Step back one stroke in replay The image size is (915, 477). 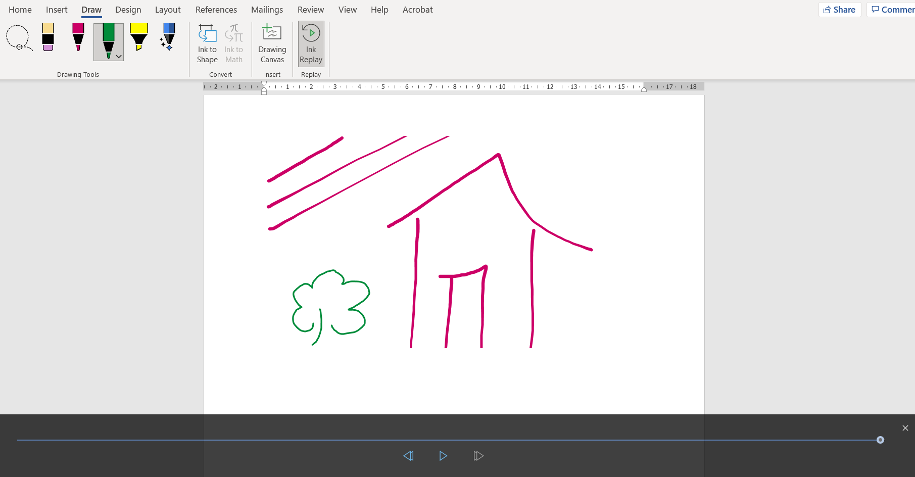[x=409, y=455]
